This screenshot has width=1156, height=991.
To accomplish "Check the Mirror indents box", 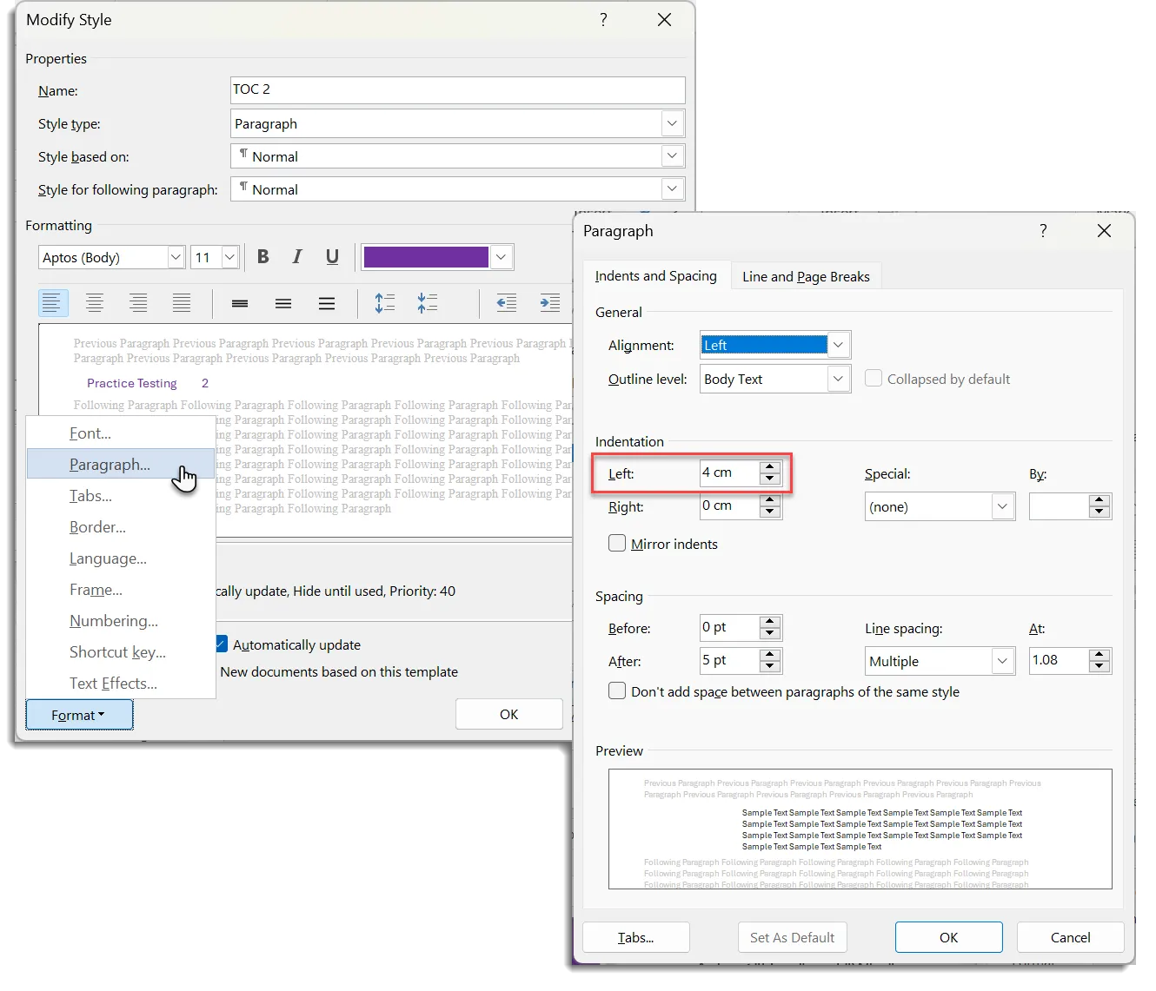I will point(617,543).
